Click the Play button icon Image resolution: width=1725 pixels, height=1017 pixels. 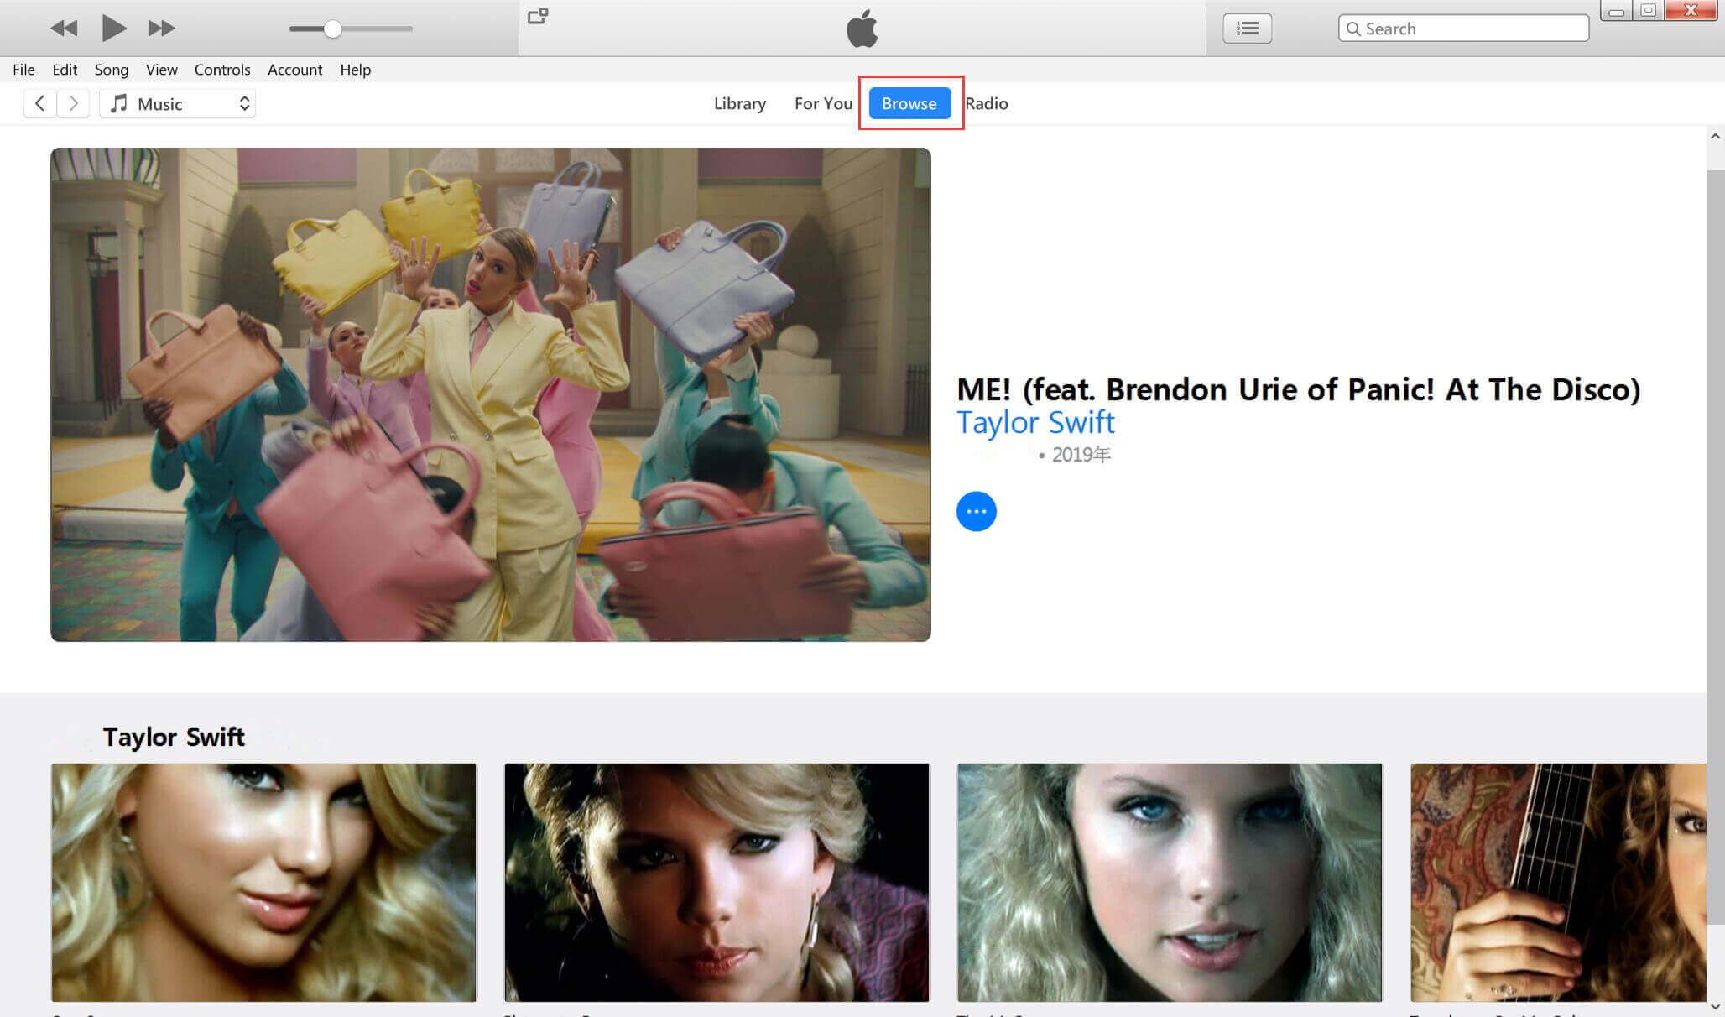coord(109,27)
